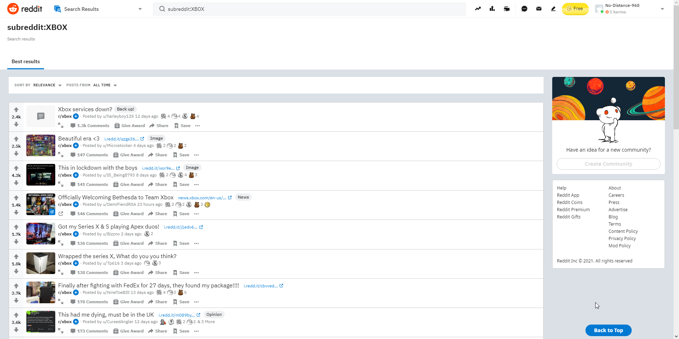Share the 'Beautiful era <3' post
This screenshot has height=339, width=679.
point(157,155)
